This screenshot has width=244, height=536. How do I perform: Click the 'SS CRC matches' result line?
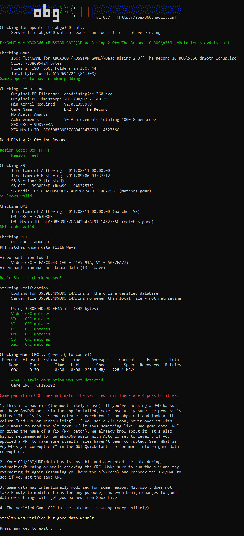[31, 339]
